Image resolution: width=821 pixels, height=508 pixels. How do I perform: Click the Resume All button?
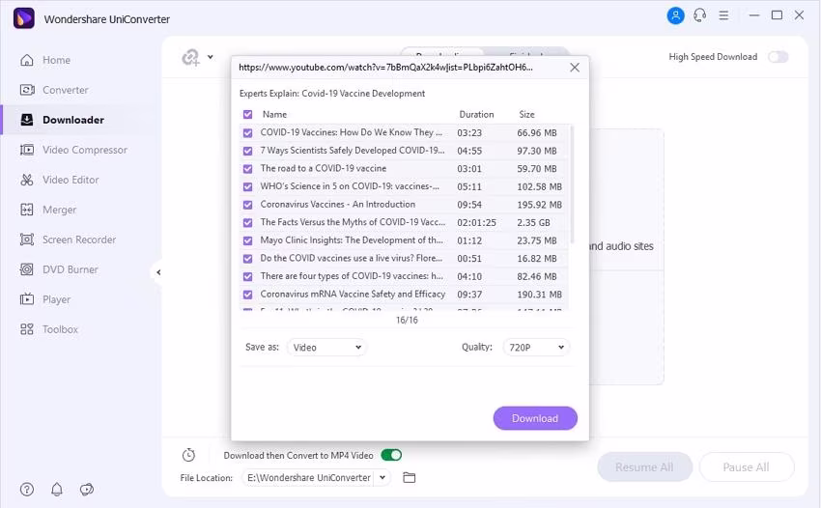coord(644,467)
